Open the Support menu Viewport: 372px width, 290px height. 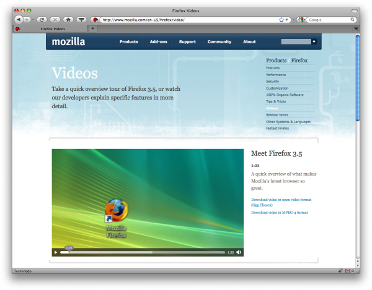pos(187,41)
